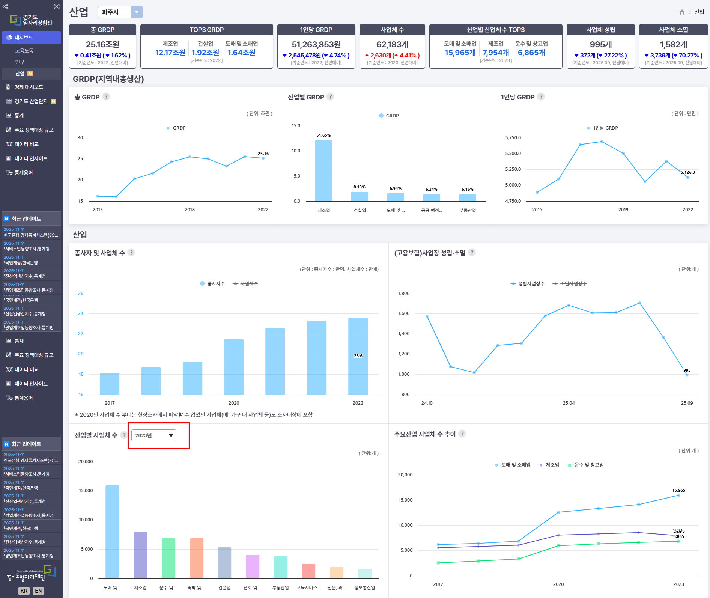Open help icon next to 산업별 GRDP
Screen dimensions: 710x598
pyautogui.click(x=330, y=97)
